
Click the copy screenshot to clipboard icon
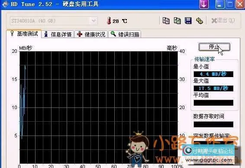click(x=177, y=21)
